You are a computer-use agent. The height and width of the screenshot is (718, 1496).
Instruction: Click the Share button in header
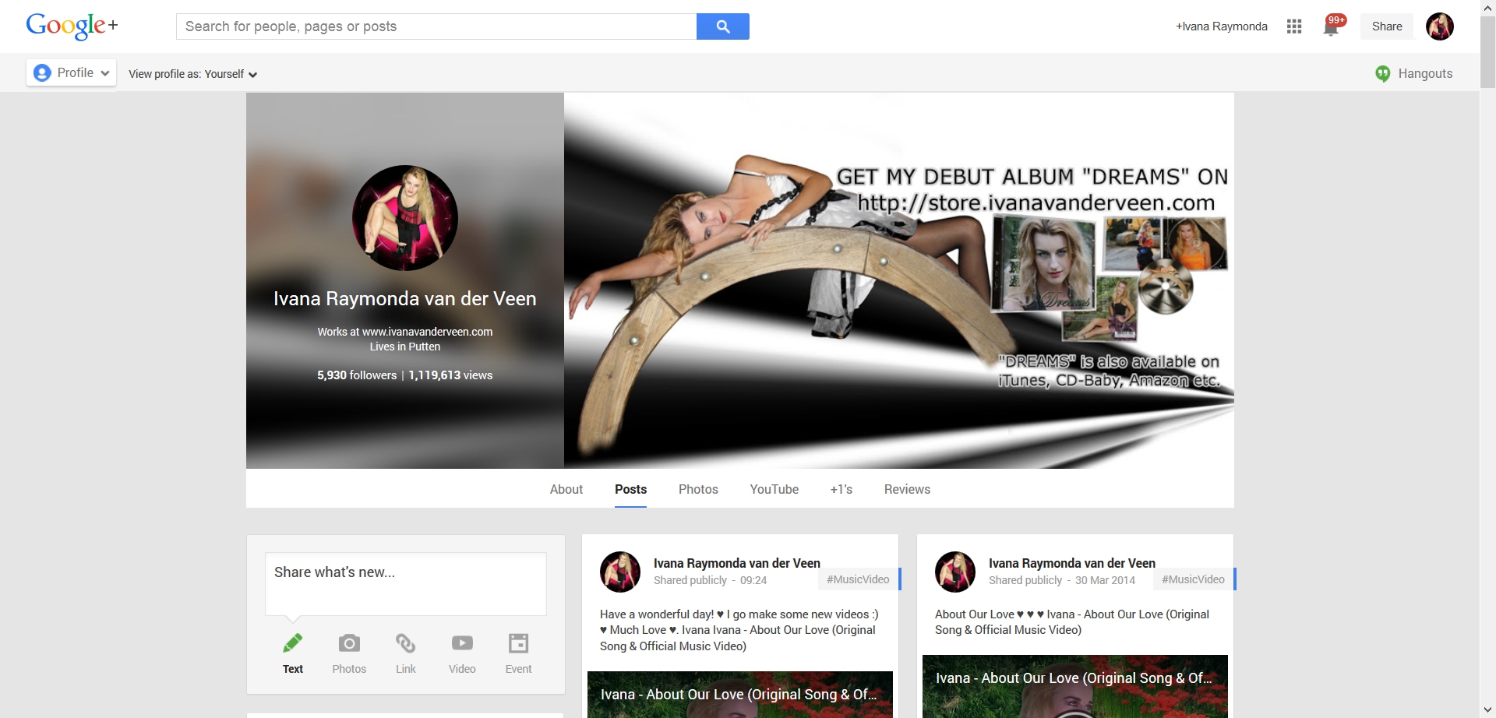point(1387,26)
